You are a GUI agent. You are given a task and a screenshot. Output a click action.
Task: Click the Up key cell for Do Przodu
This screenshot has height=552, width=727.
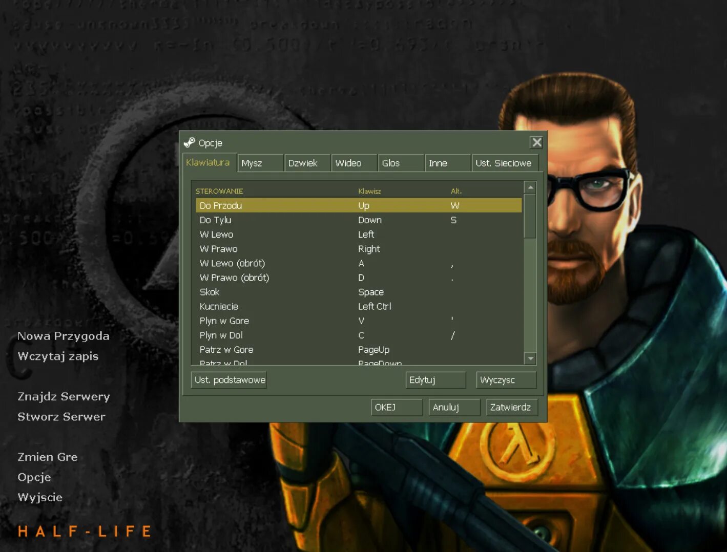tap(364, 206)
